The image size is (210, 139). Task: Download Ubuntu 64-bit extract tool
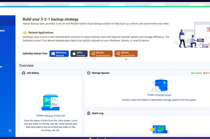coord(101,54)
